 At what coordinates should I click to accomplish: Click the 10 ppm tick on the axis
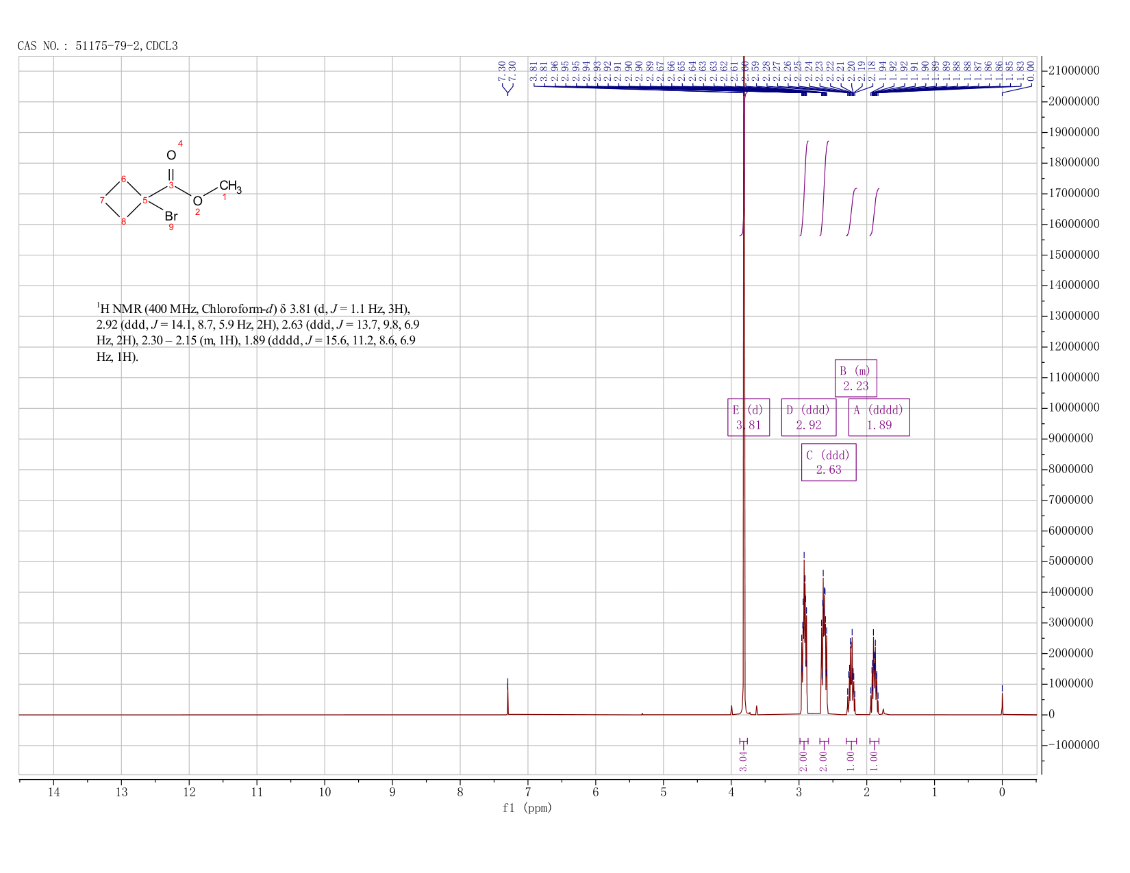point(325,792)
